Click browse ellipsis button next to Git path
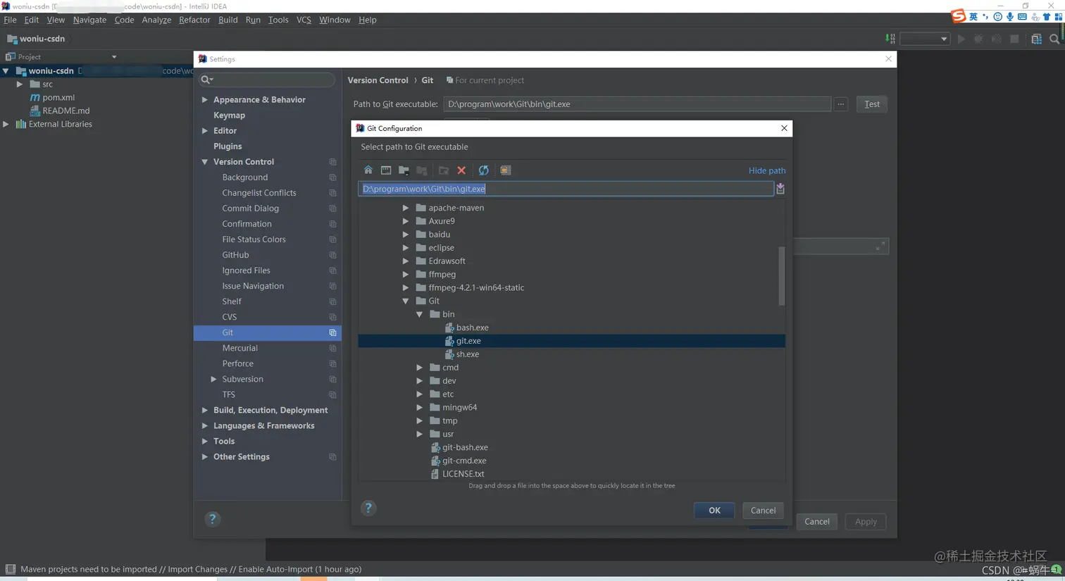 click(840, 104)
